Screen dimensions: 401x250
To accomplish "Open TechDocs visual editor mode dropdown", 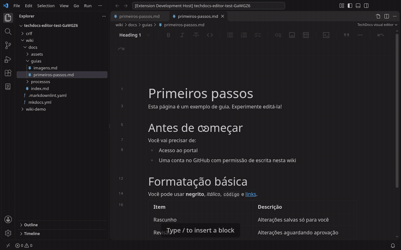I will (377, 25).
